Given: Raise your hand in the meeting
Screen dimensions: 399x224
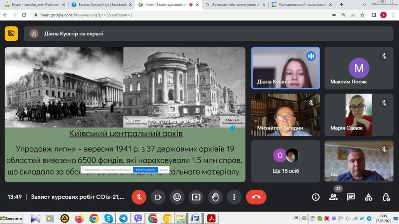Looking at the screenshot, I should 215,197.
